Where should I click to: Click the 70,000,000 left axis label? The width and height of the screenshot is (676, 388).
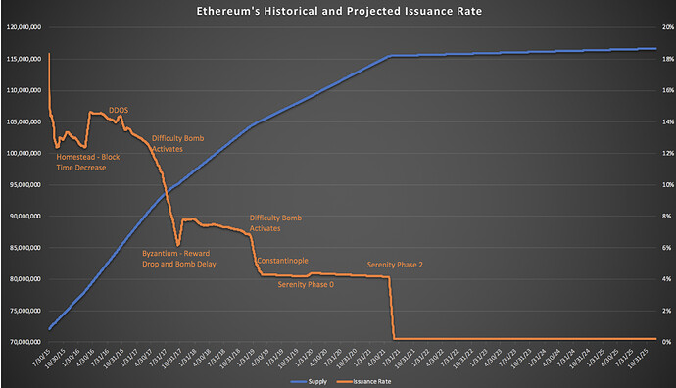25,342
